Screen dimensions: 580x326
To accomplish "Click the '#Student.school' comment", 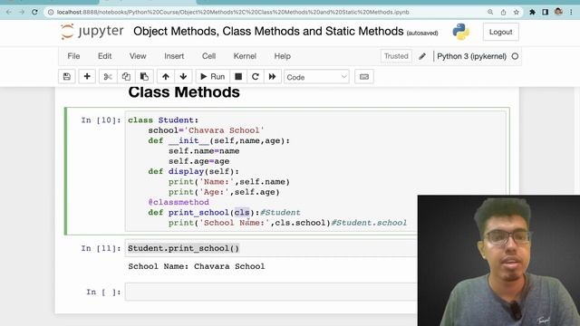I will coord(369,223).
